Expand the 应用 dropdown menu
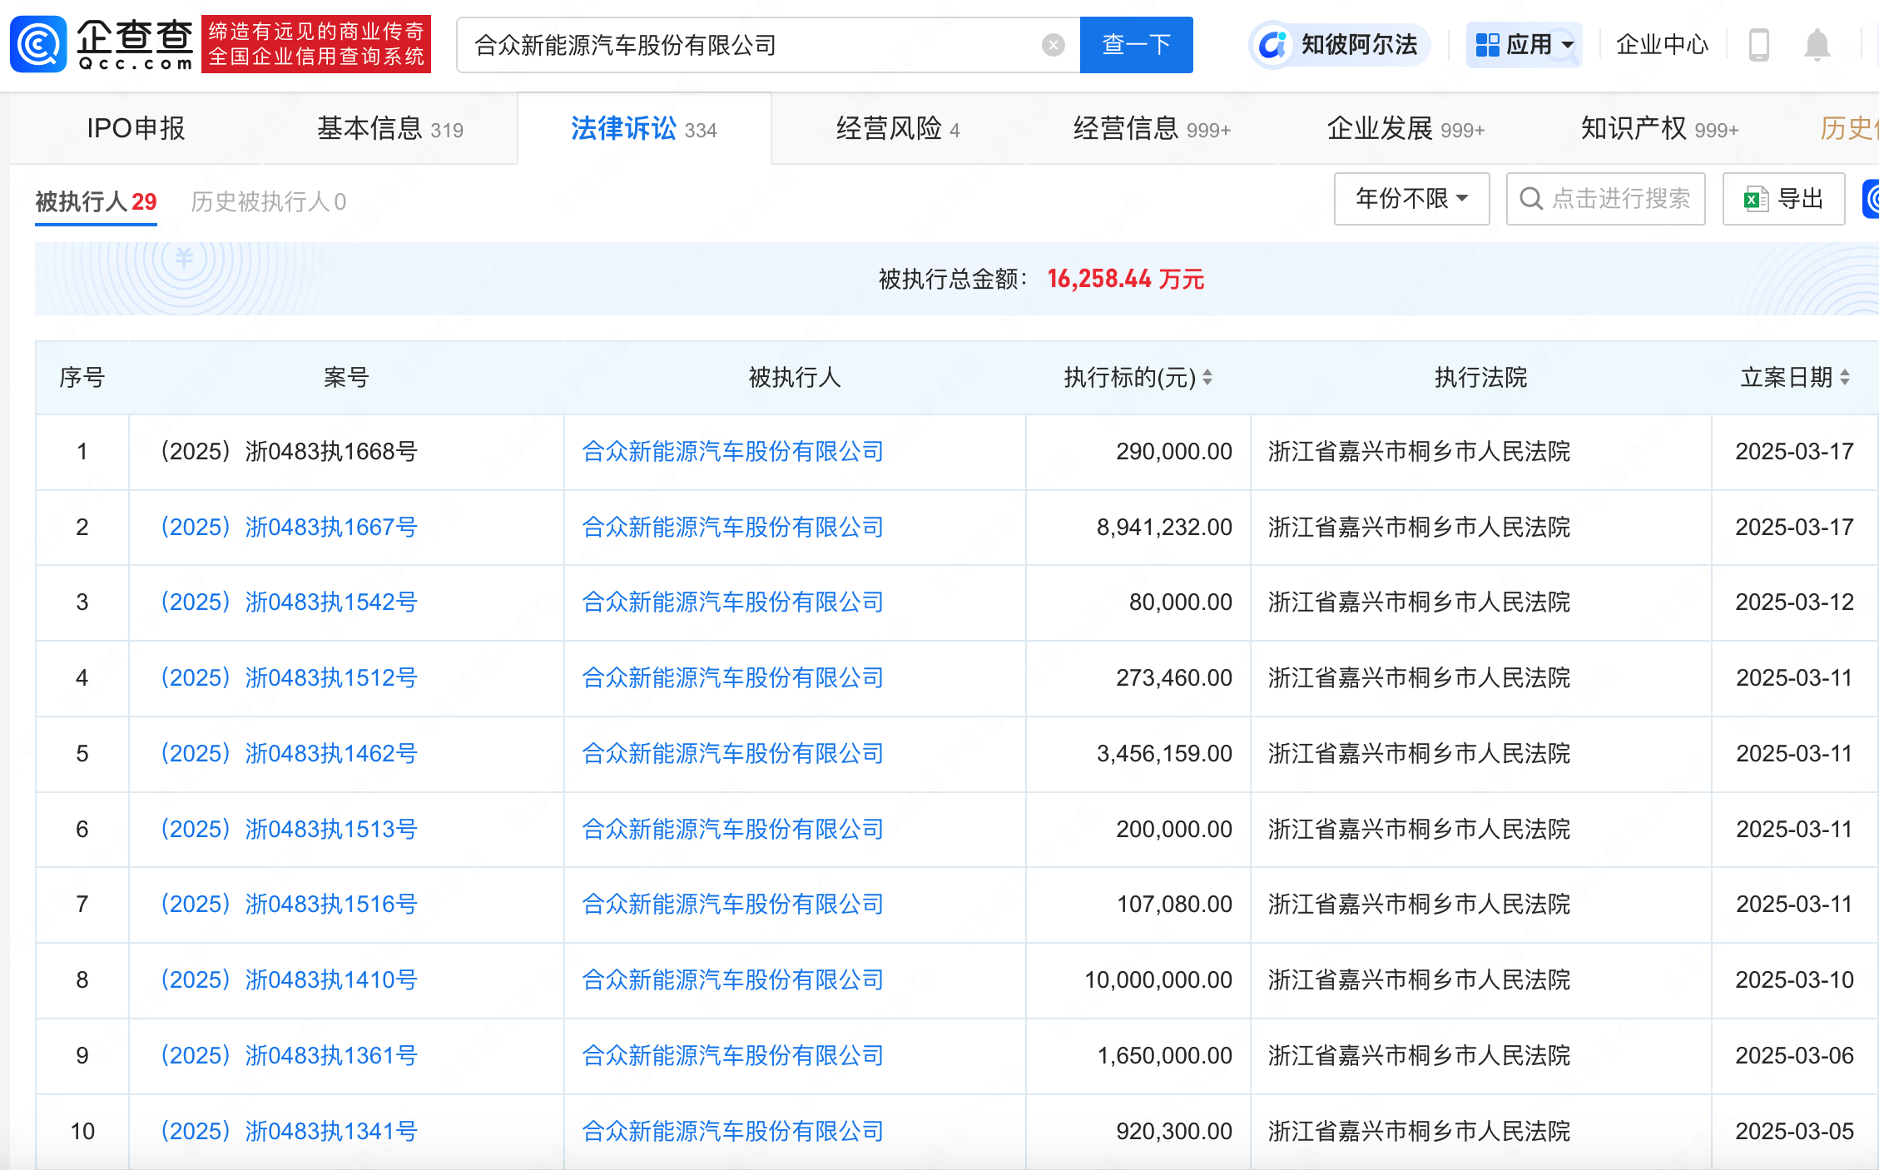 [x=1525, y=45]
